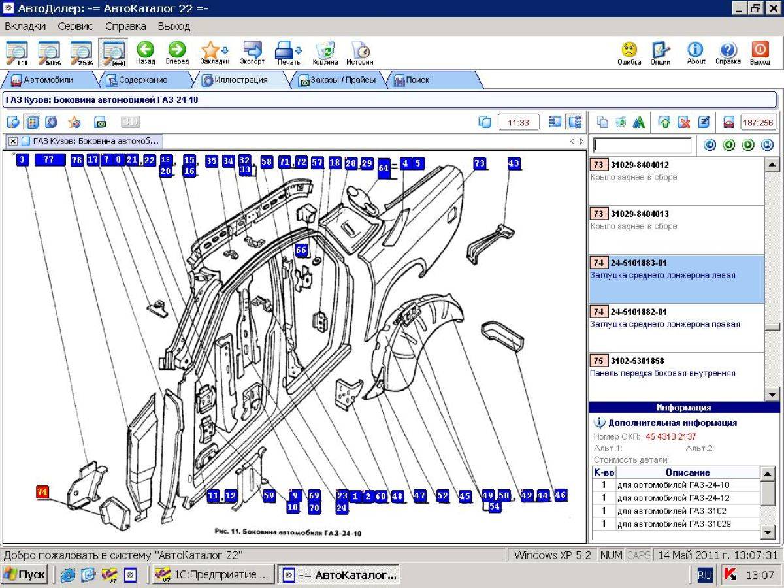Image resolution: width=784 pixels, height=588 pixels.
Task: Click the camera snapshot icon in illustration toolbar
Action: 100,122
